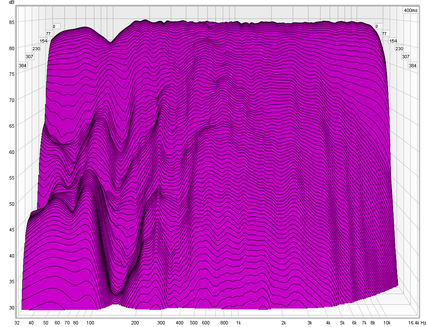427x327 pixels.
Task: Click the 154 ms label on right time axis
Action: [393, 41]
